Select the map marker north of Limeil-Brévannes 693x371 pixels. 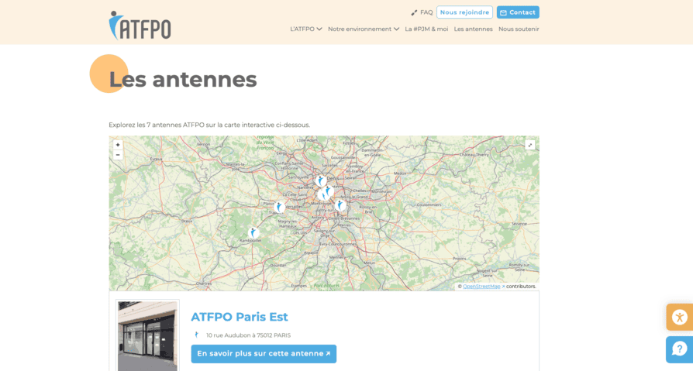click(340, 205)
